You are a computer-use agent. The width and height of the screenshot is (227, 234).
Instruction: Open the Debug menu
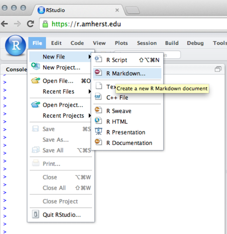[195, 43]
